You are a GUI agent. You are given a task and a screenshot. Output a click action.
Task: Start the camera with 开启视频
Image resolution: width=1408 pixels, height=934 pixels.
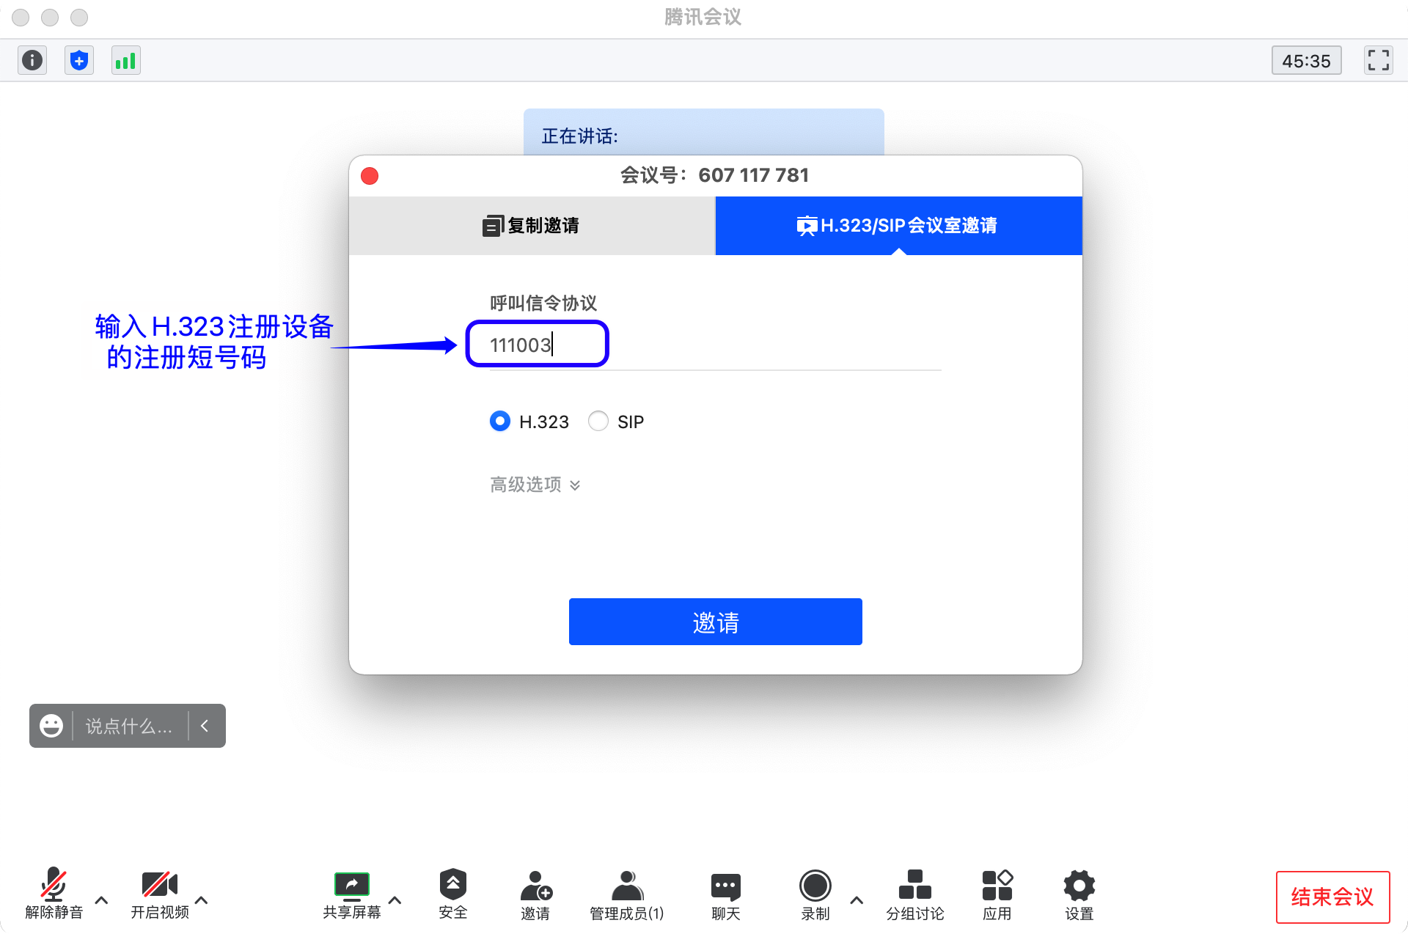click(x=160, y=894)
